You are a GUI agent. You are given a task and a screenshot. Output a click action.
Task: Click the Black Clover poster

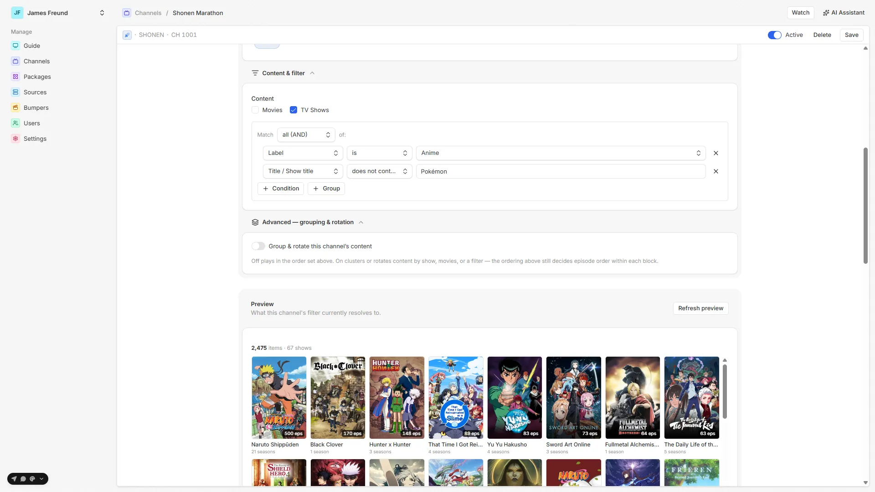pyautogui.click(x=338, y=398)
